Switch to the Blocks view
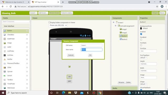The image size is (168, 95). click(x=162, y=13)
